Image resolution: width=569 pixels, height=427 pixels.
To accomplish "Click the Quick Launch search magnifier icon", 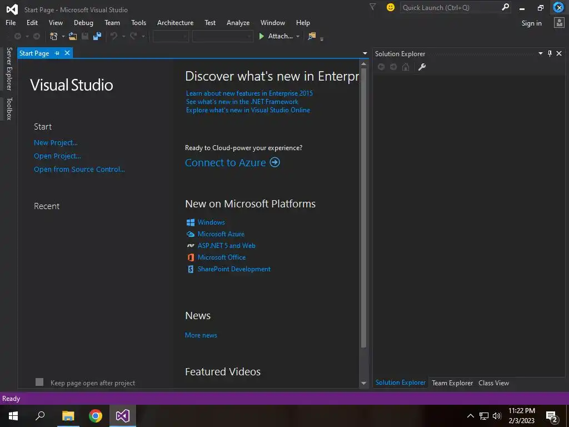I will (x=505, y=7).
